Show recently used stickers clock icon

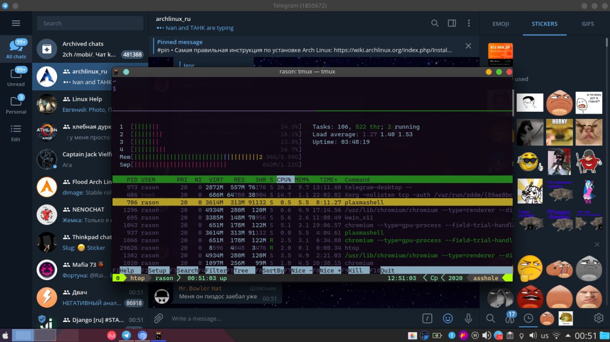click(x=528, y=318)
